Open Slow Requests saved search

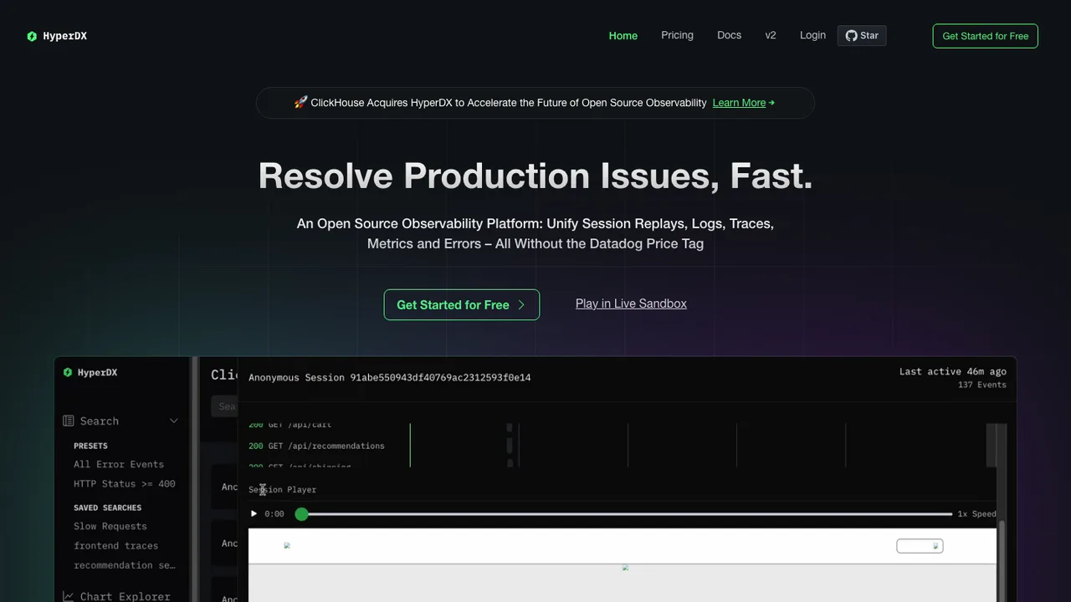[110, 527]
